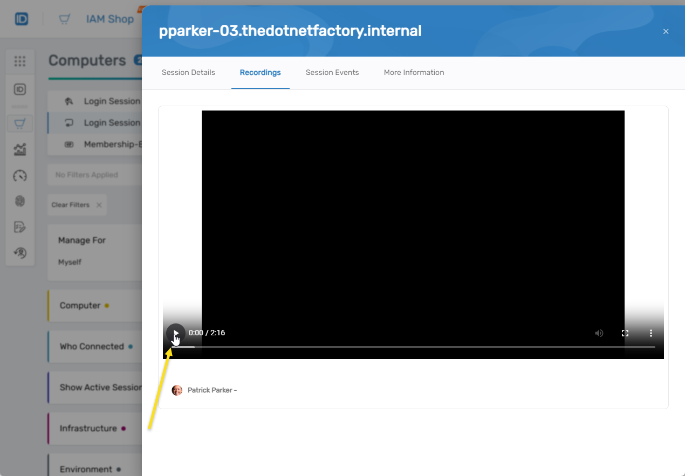The width and height of the screenshot is (685, 476).
Task: Expand the Who Connected filter section
Action: click(x=92, y=347)
